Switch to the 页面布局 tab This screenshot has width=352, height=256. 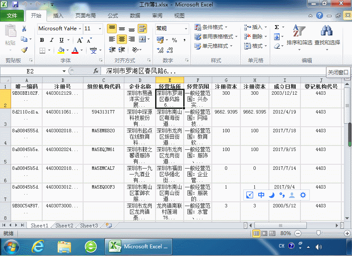[86, 15]
